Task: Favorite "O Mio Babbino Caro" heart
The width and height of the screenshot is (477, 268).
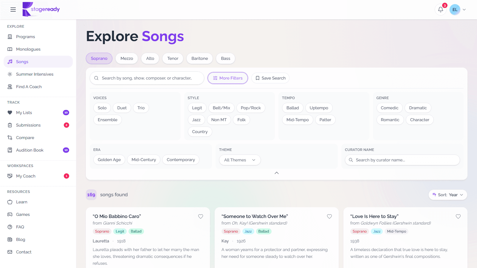Action: coord(201,216)
